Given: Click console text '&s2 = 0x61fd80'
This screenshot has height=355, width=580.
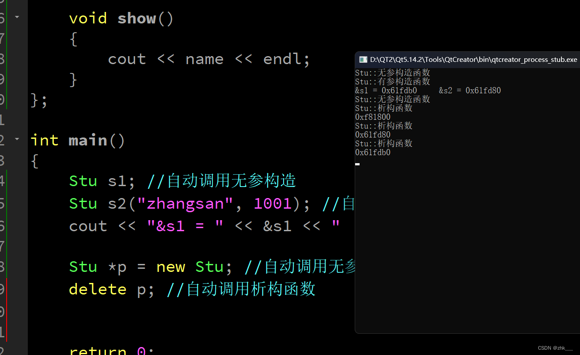Looking at the screenshot, I should [470, 91].
